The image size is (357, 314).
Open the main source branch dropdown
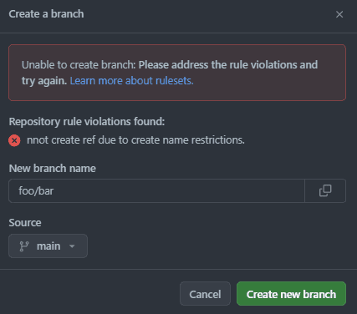point(48,246)
